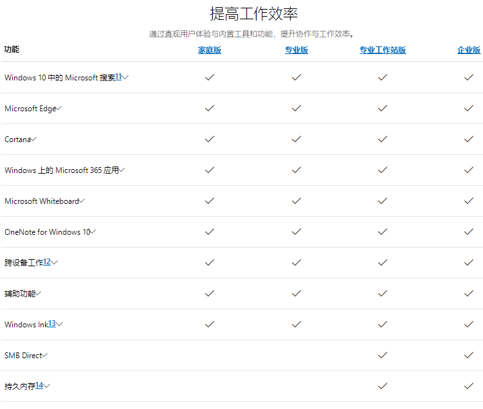Click the 企业版 checkmark for Microsoft Edge
The width and height of the screenshot is (483, 409).
(x=469, y=108)
